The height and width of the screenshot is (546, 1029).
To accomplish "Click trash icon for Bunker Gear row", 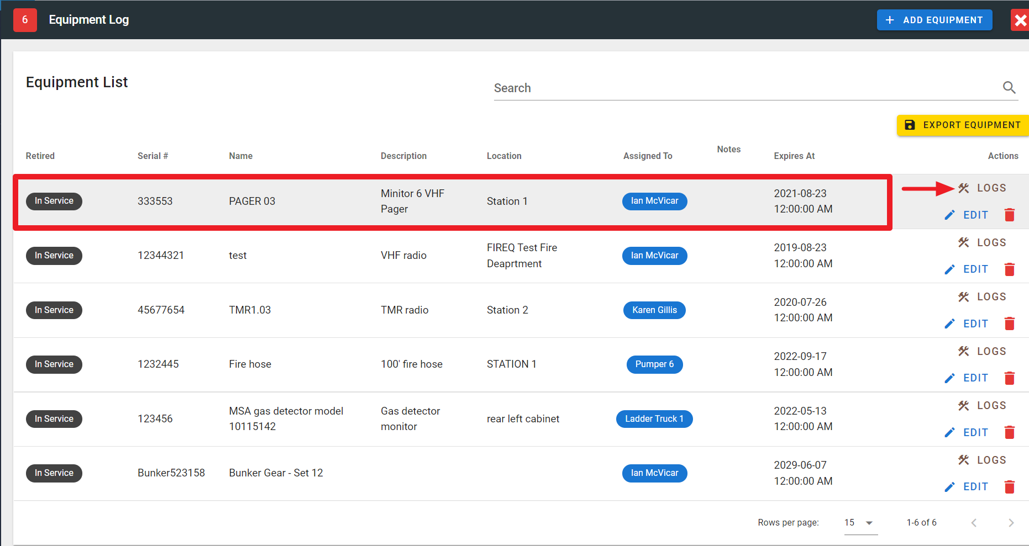I will point(1009,487).
